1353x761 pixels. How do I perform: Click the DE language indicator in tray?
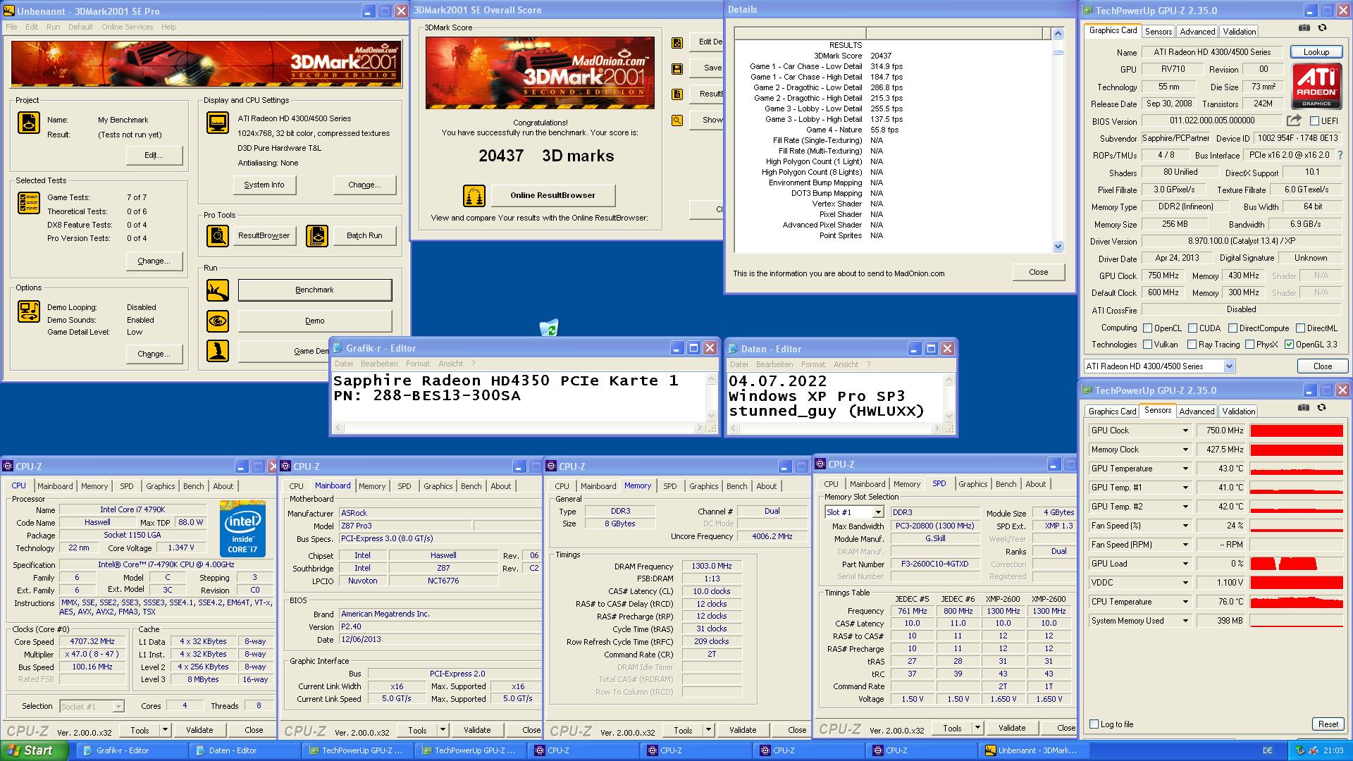point(1267,751)
